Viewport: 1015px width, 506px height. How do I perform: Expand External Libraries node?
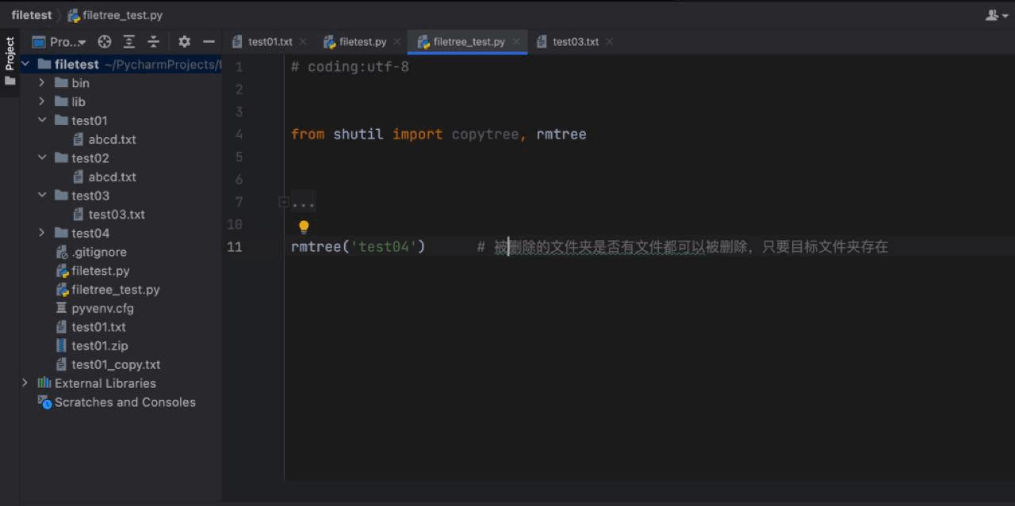coord(25,383)
